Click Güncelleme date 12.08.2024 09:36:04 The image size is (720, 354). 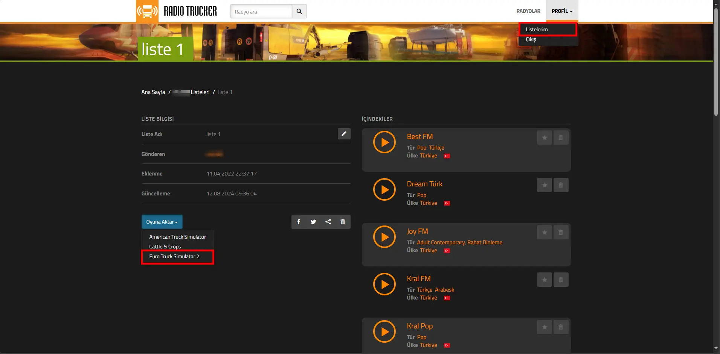(232, 194)
